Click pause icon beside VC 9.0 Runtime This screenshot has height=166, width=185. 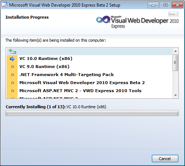point(12,67)
